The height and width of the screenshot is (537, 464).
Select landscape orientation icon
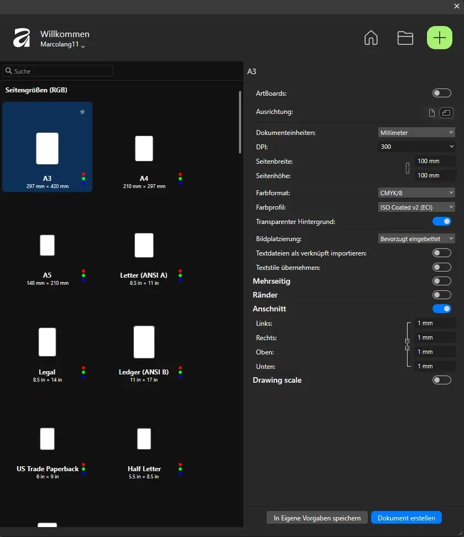[x=446, y=113]
